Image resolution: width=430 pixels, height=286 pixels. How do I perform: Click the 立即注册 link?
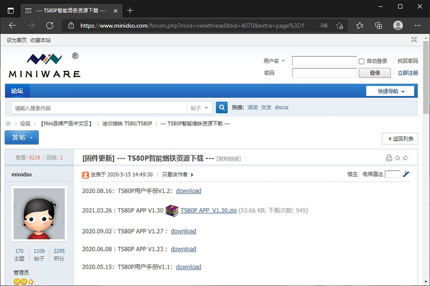point(407,73)
